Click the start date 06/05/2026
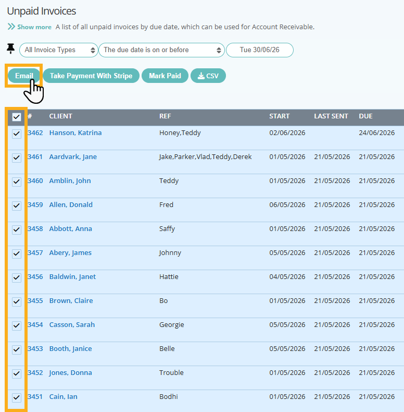 (287, 204)
